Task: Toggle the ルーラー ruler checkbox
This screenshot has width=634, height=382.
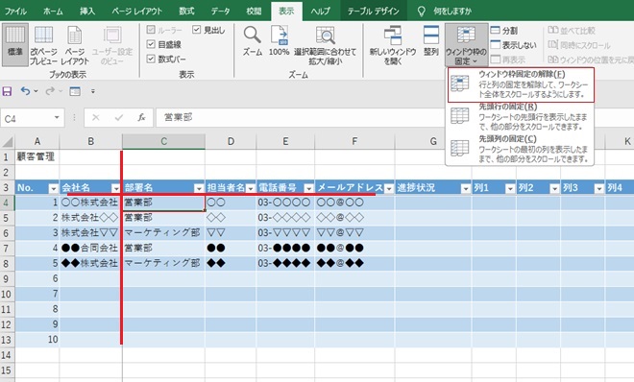Action: coord(151,30)
